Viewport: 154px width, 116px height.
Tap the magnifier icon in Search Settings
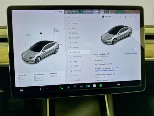(x=69, y=17)
